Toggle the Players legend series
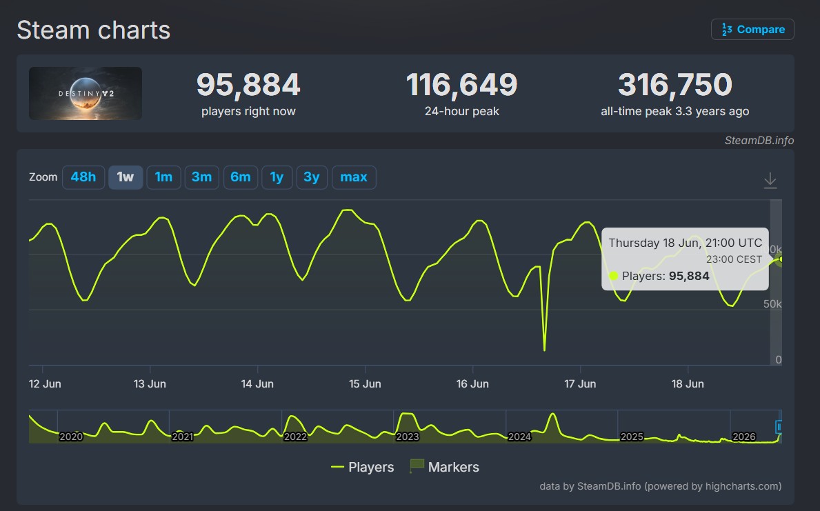This screenshot has height=511, width=820. 362,467
